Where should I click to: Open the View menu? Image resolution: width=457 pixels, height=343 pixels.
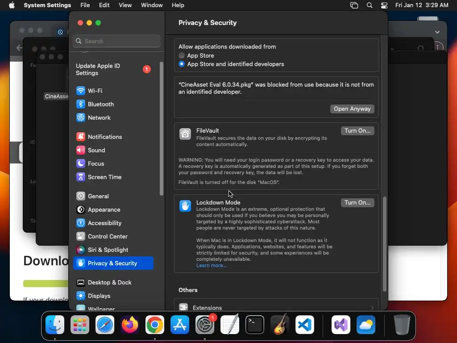point(125,5)
